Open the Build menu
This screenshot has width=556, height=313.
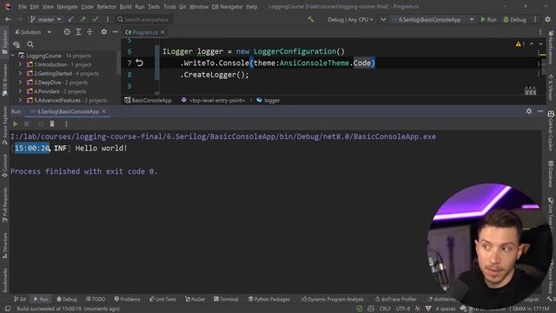(x=125, y=7)
